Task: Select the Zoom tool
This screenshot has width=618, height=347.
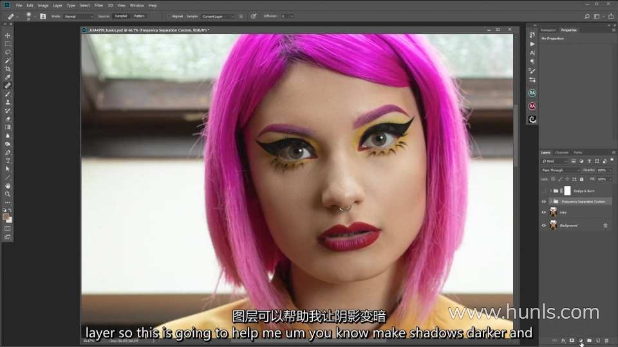Action: tap(8, 194)
